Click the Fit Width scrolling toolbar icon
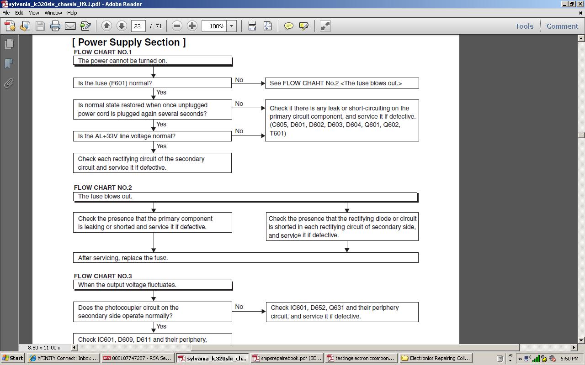The height and width of the screenshot is (365, 585). click(252, 26)
